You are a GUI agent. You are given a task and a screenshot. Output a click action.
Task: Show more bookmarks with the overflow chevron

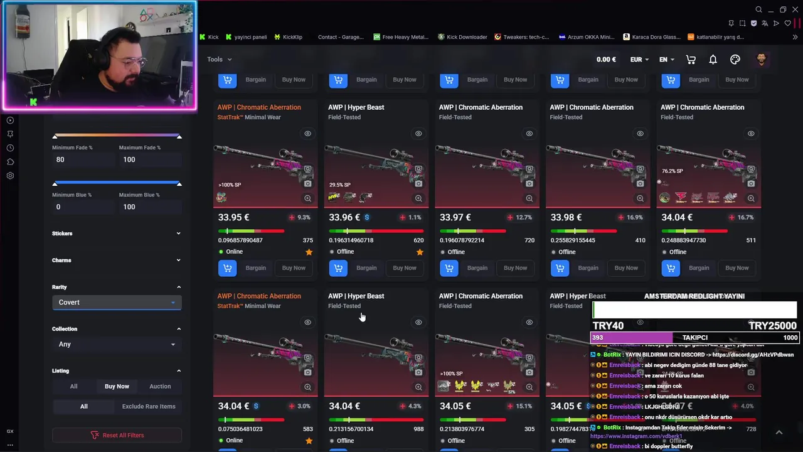795,37
